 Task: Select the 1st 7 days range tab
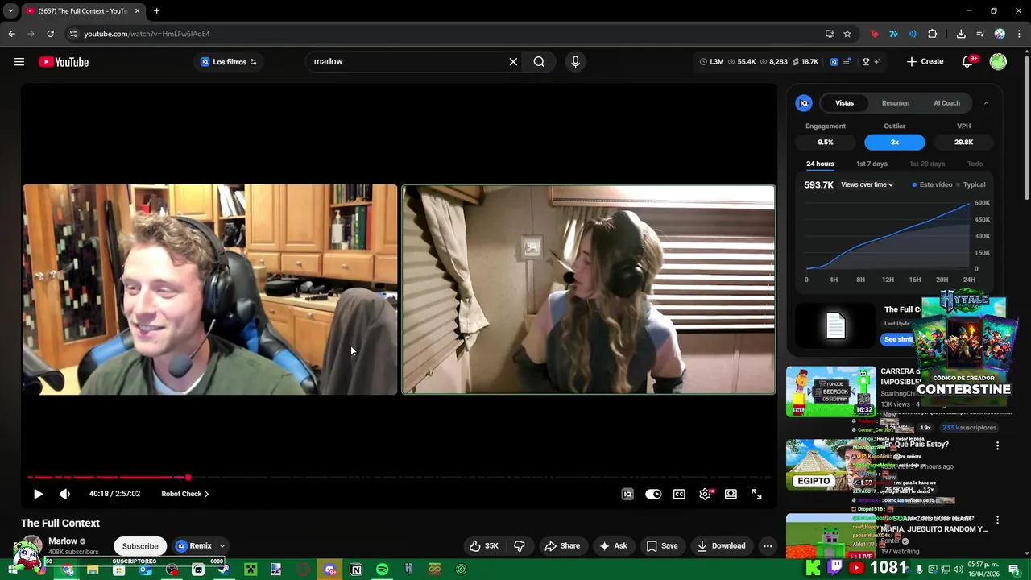[x=872, y=164]
